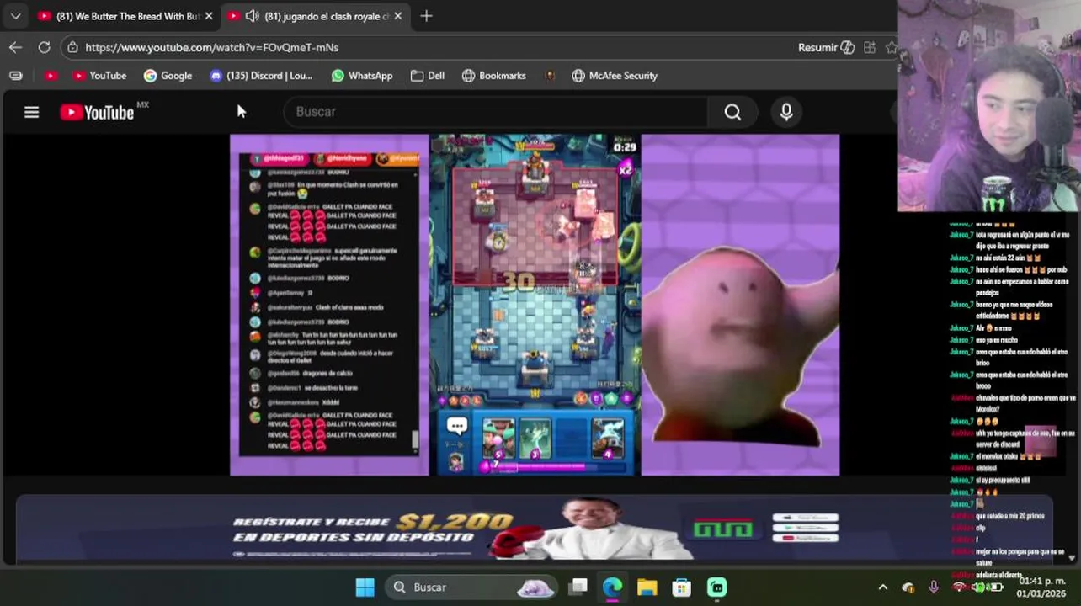1081x606 pixels.
Task: Go to YouTube home via logo
Action: 97,112
